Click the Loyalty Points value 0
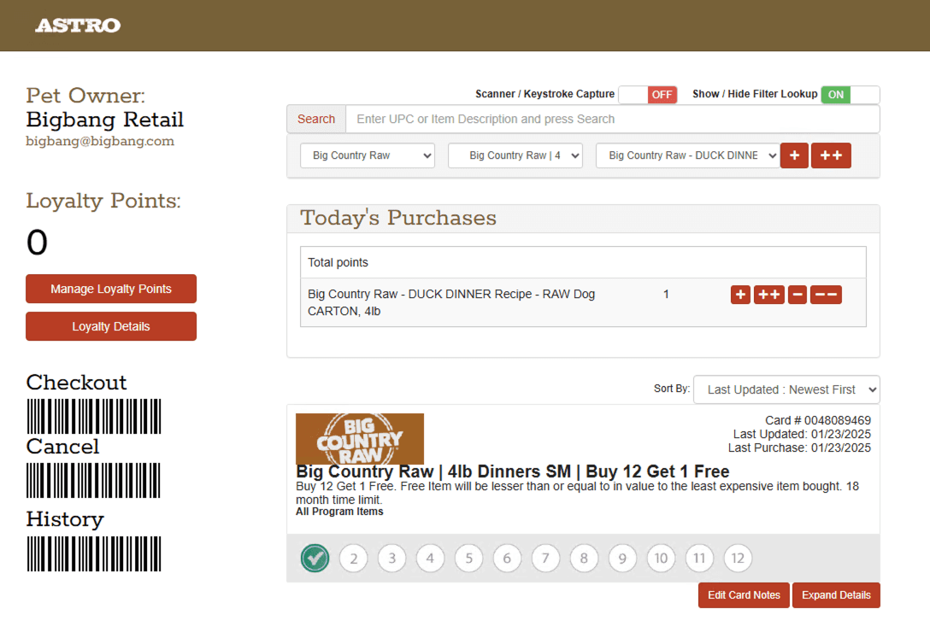The image size is (930, 638). pyautogui.click(x=37, y=243)
